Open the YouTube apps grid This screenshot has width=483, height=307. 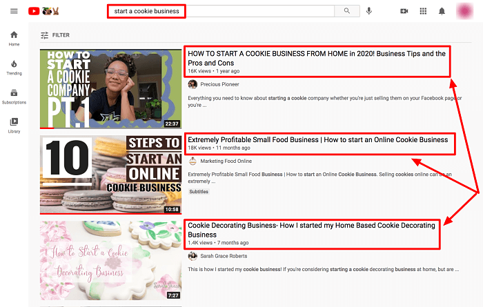click(x=423, y=11)
